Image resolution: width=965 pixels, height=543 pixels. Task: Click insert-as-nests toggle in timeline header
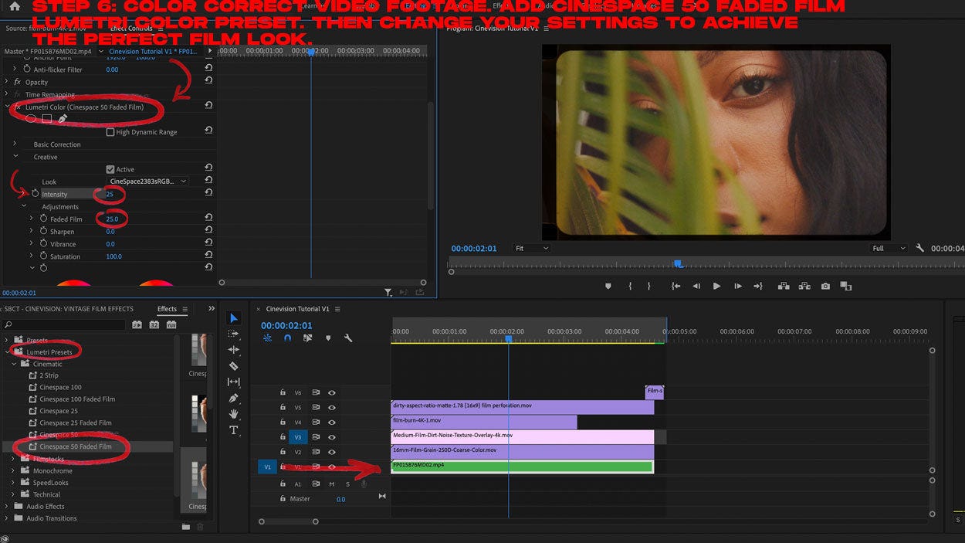tap(267, 338)
